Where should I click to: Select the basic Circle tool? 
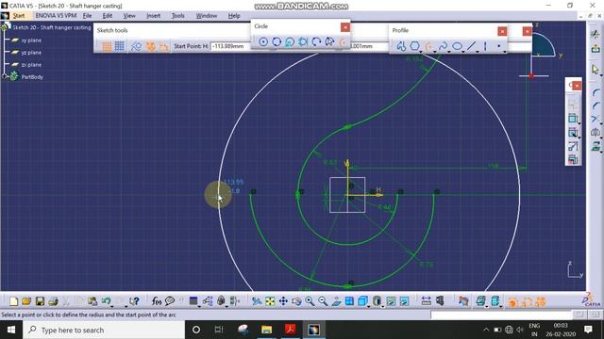[x=263, y=41]
